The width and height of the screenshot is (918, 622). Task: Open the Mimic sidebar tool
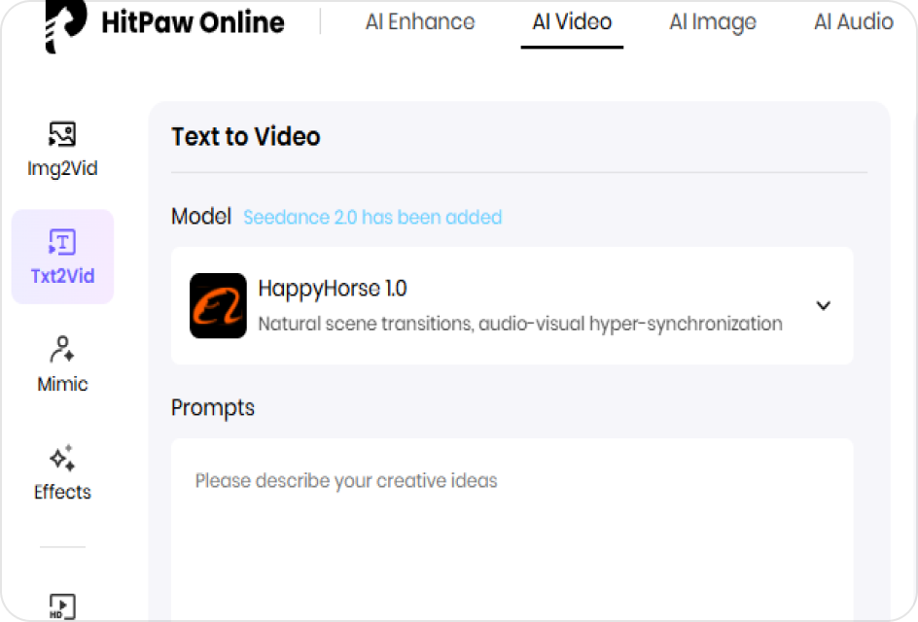click(x=62, y=364)
